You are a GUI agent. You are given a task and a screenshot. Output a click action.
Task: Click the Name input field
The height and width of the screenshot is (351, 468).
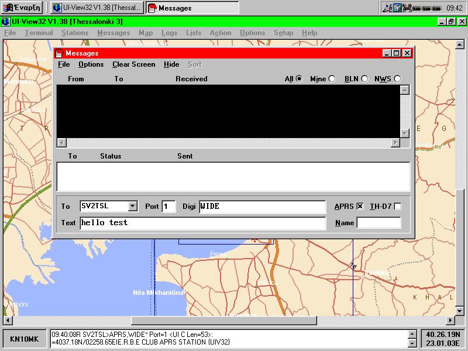click(x=378, y=223)
